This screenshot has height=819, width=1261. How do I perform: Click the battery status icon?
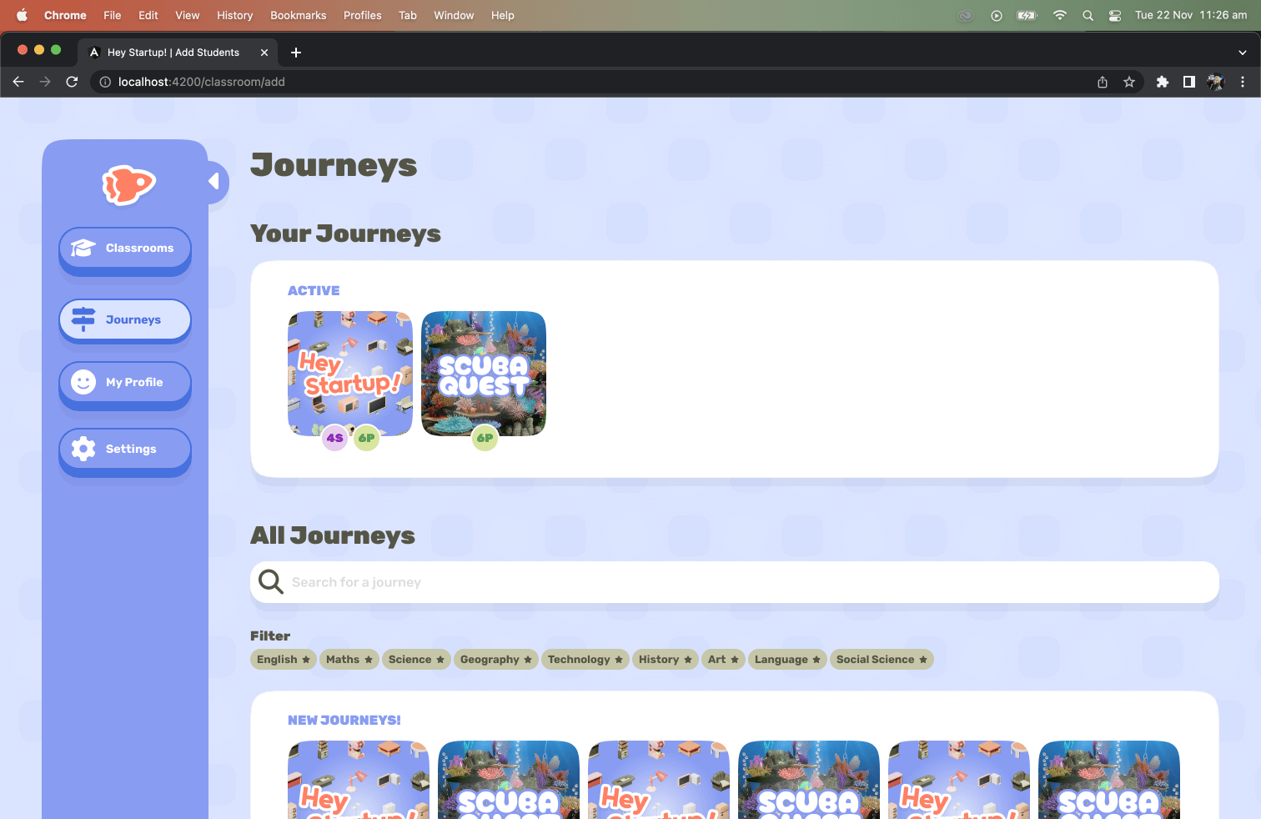[x=1027, y=15]
